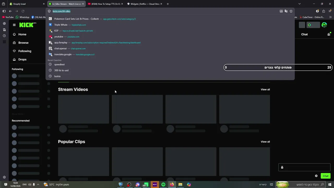The width and height of the screenshot is (334, 188).
Task: Click the ENG language indicator
Action: [x=25, y=185]
